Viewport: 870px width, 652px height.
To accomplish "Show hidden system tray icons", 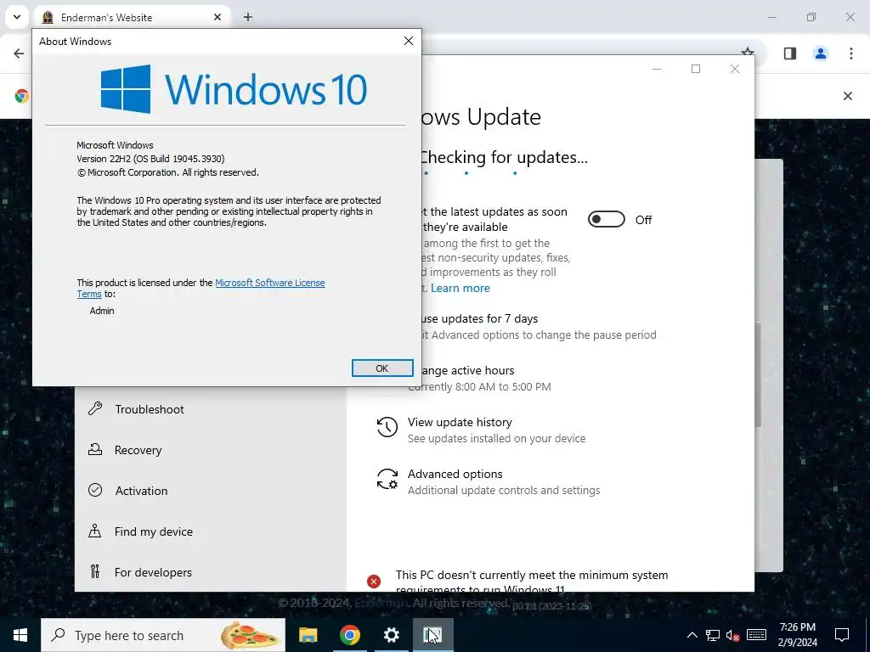I will [692, 635].
